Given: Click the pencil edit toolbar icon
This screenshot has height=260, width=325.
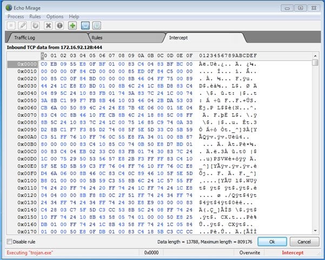Looking at the screenshot, I should click(x=23, y=25).
